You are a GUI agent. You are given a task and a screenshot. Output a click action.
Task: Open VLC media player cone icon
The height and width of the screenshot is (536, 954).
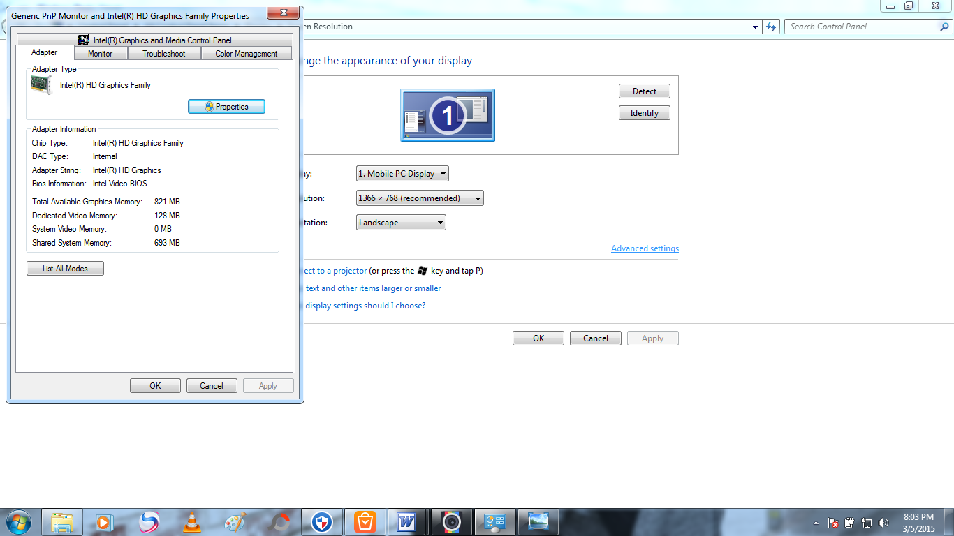click(191, 522)
